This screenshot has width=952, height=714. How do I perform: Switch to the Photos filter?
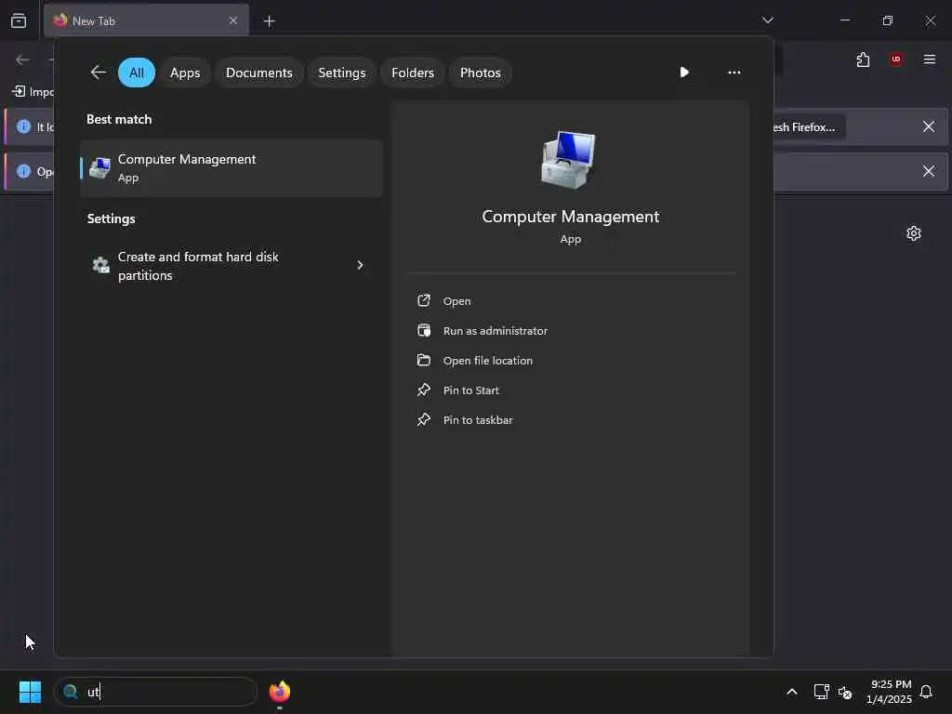(481, 73)
